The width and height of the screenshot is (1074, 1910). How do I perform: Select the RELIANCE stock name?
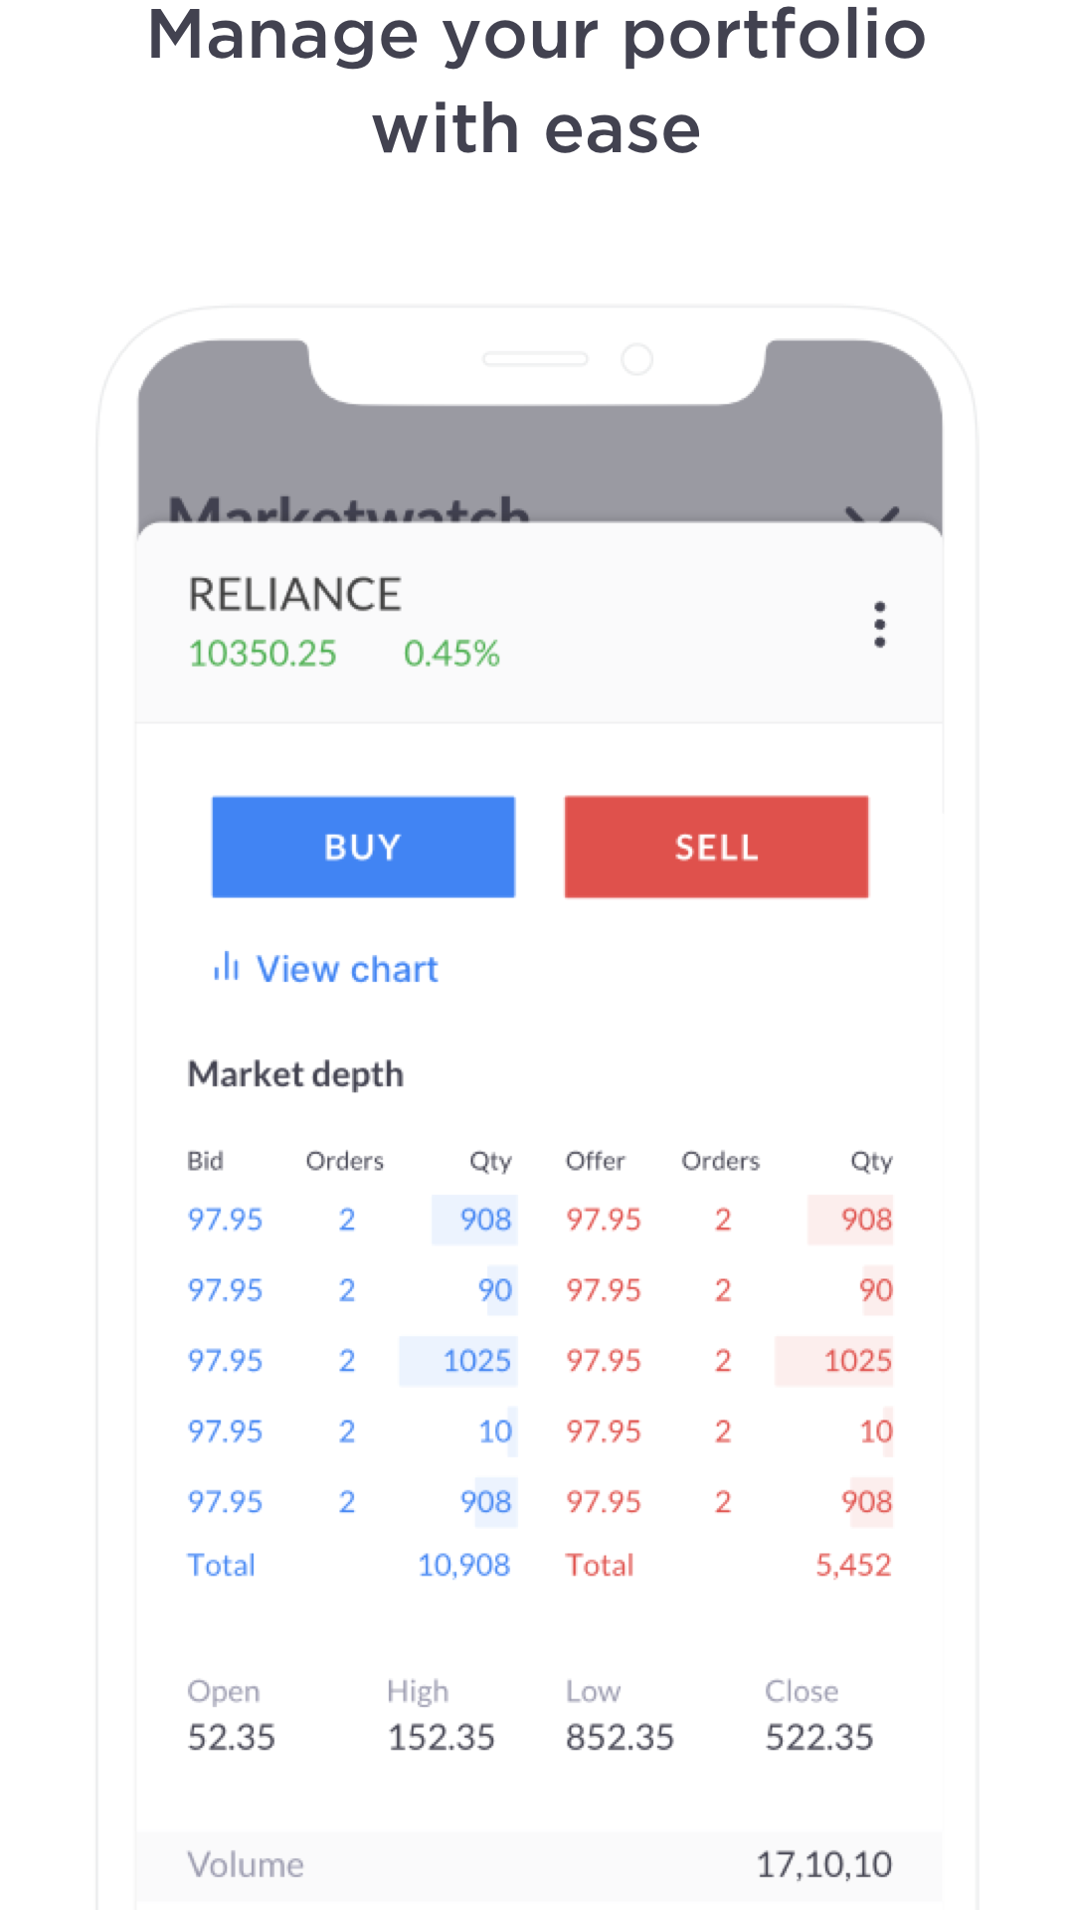point(294,595)
